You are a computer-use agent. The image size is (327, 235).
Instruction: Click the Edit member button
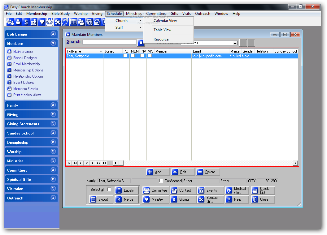(183, 172)
